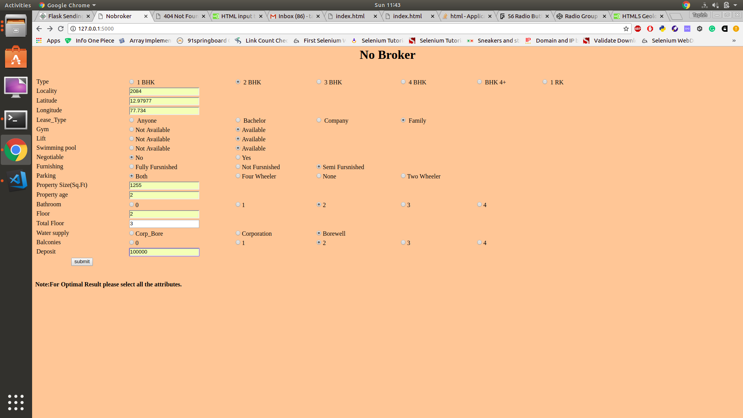743x418 pixels.
Task: Open the Apps bookmarks grid icon
Action: click(39, 41)
